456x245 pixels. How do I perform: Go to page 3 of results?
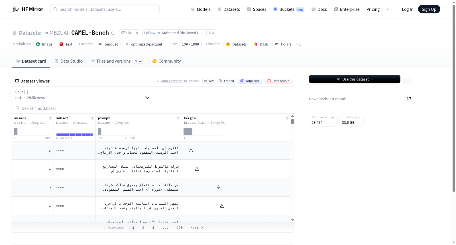click(153, 228)
